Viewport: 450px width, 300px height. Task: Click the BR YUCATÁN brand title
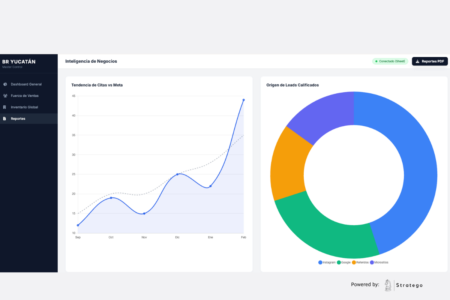19,62
